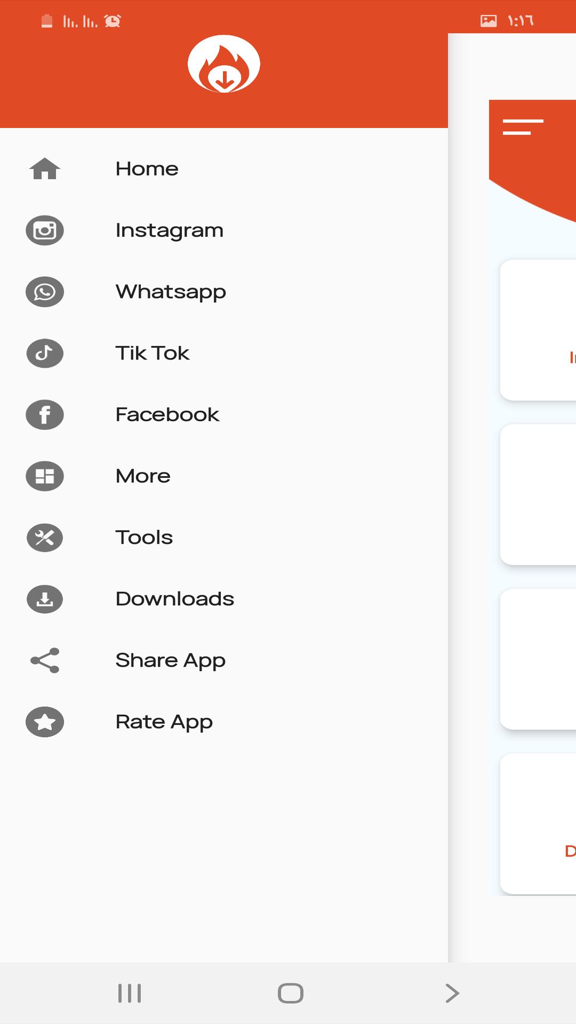This screenshot has width=576, height=1024.
Task: Tap the Instagram camera icon
Action: (x=45, y=230)
